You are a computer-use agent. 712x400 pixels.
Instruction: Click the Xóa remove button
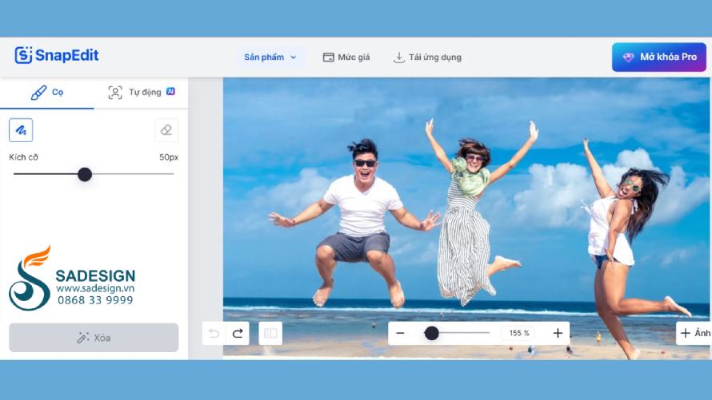94,338
